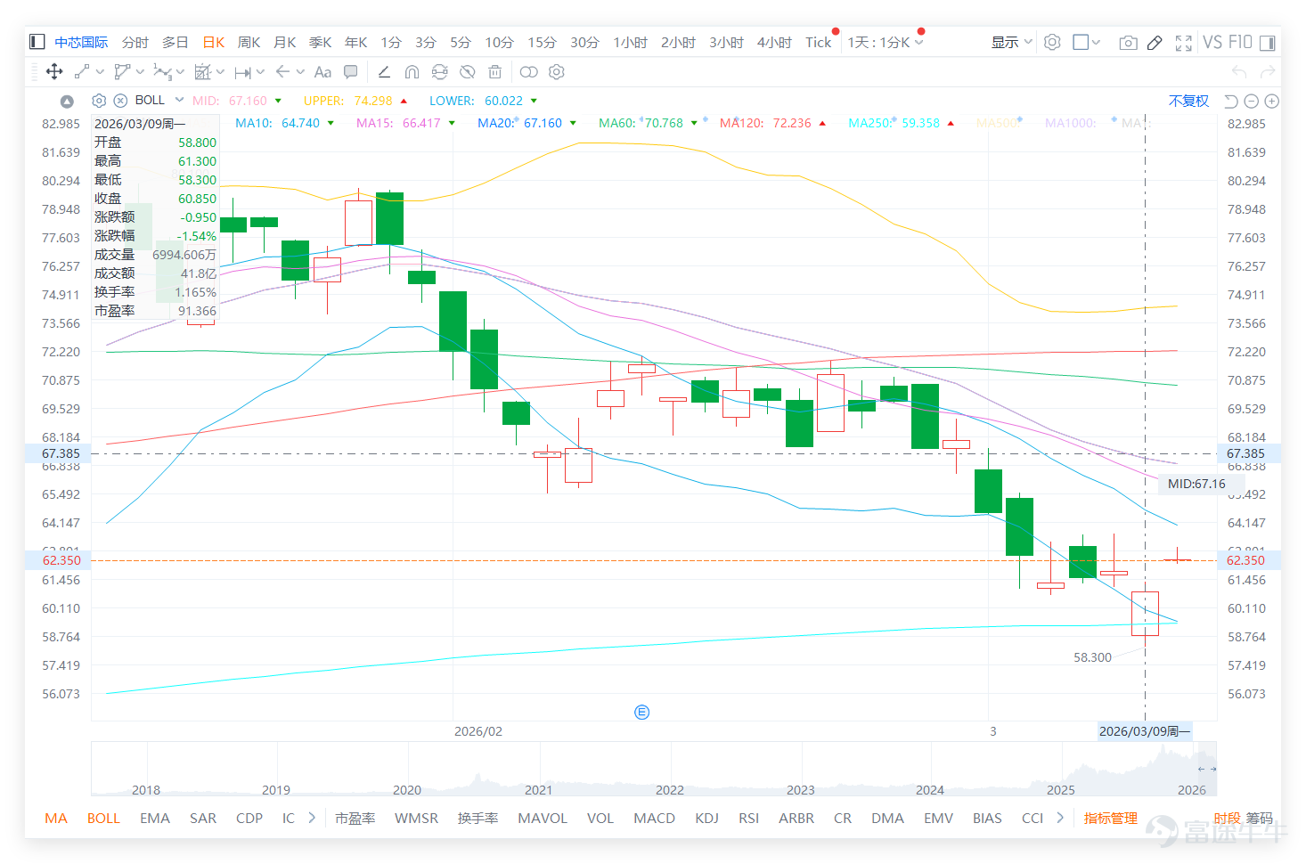This screenshot has width=1306, height=864.
Task: Toggle the right sidebar panel icon
Action: (1268, 42)
